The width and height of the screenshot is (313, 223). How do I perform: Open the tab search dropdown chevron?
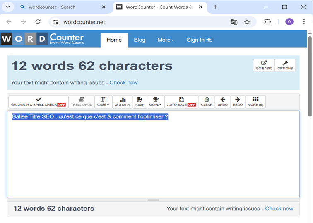tap(8, 7)
